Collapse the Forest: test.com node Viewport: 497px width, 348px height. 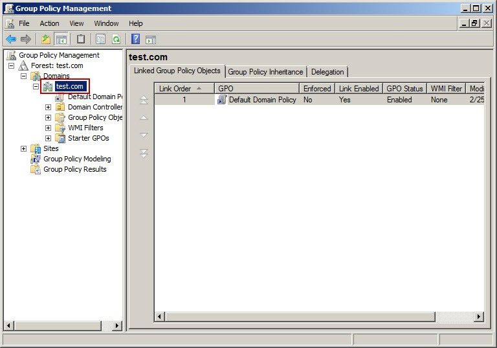[x=12, y=65]
